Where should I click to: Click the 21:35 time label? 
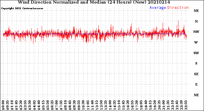(168, 105)
